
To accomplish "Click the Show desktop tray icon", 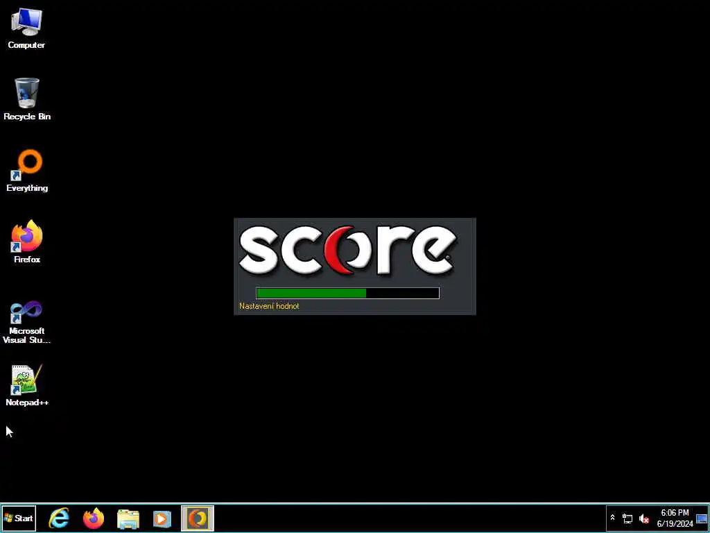I will click(702, 518).
